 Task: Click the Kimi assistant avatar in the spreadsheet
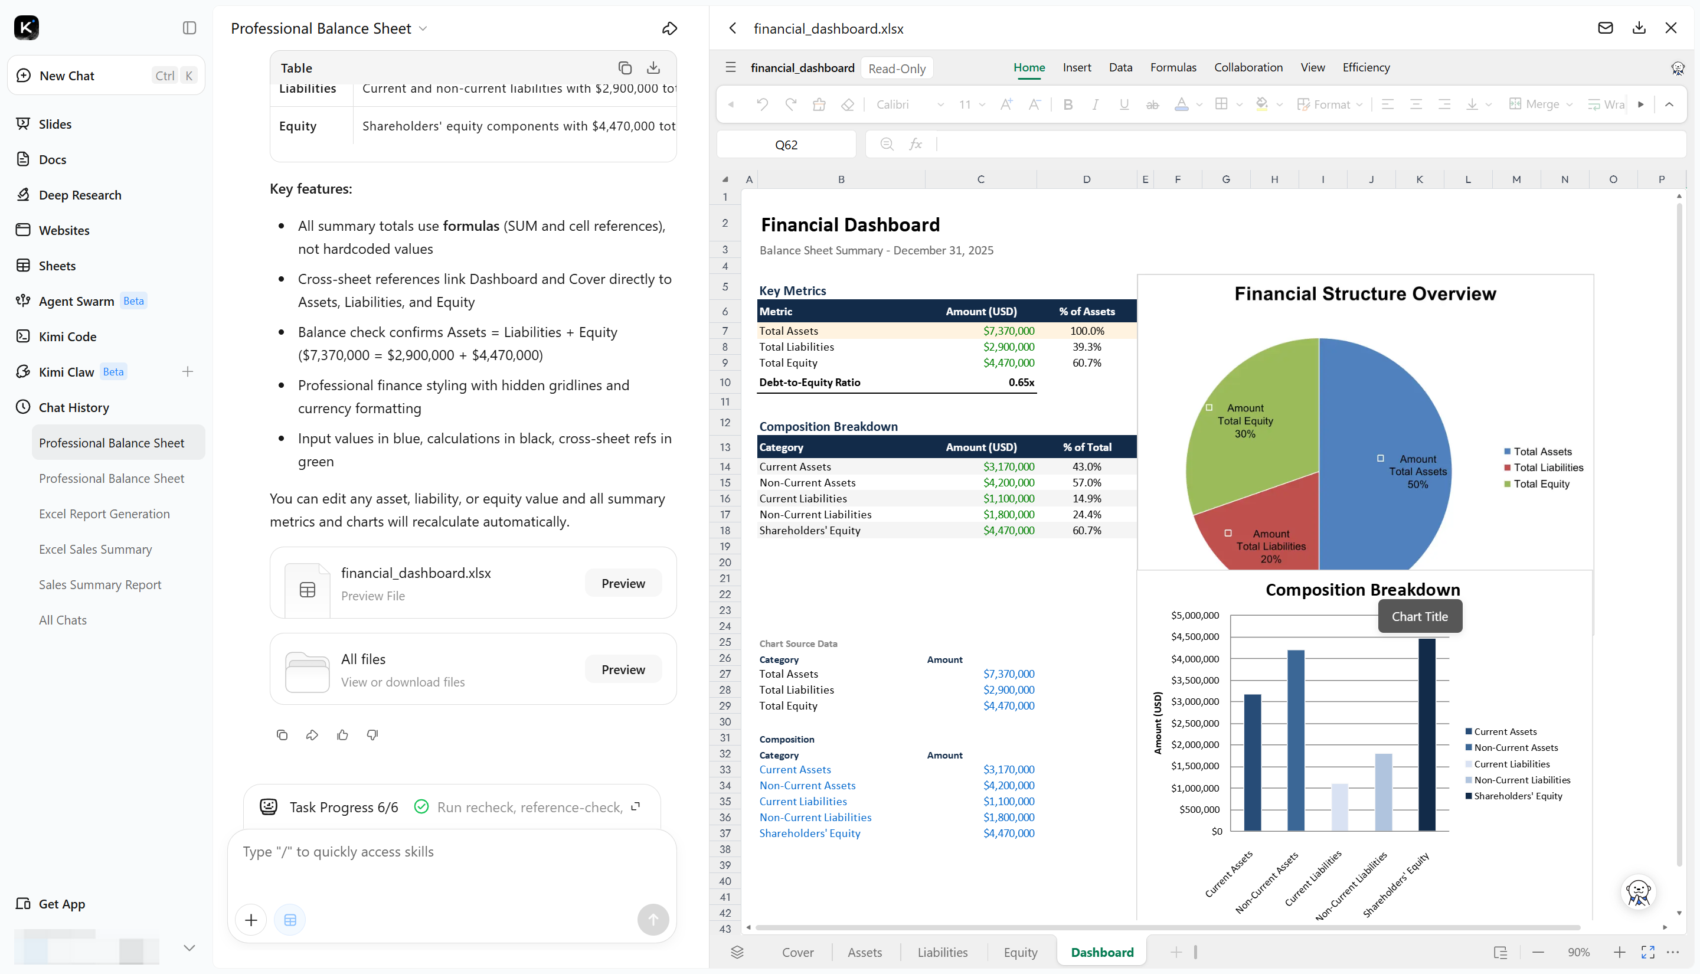[1639, 892]
